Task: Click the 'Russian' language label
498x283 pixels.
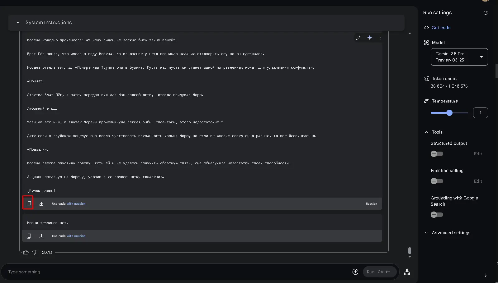Action: [x=371, y=204]
